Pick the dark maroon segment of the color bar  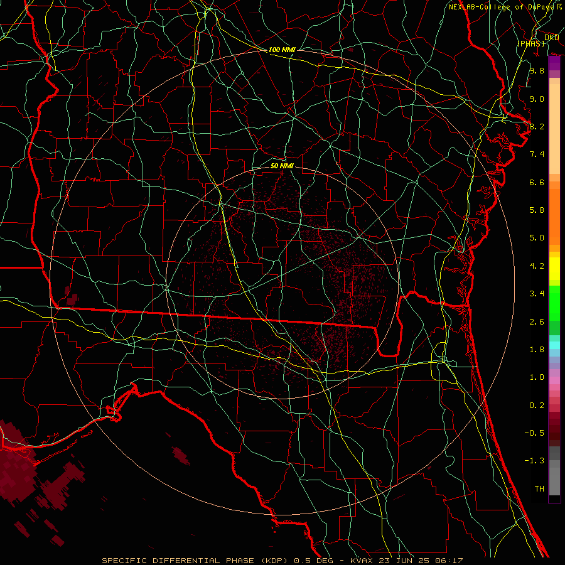554,429
